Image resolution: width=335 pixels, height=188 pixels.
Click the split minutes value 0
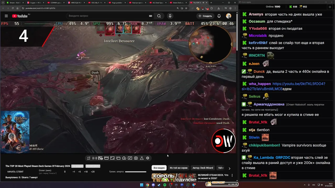[x=65, y=172]
